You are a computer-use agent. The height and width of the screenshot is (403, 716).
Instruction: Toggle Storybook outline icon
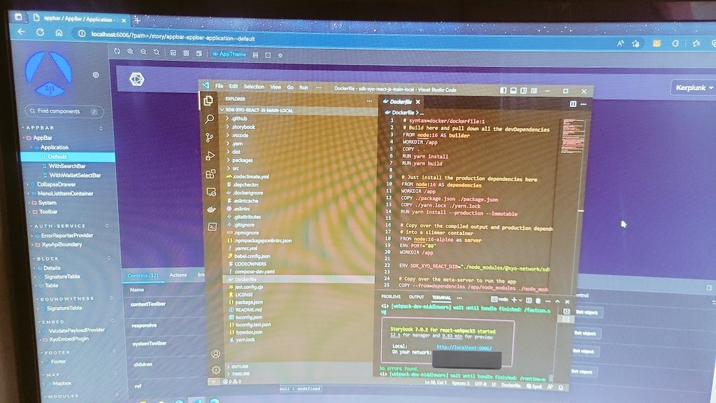(x=268, y=55)
